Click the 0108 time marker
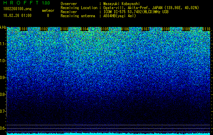 (x=166, y=29)
